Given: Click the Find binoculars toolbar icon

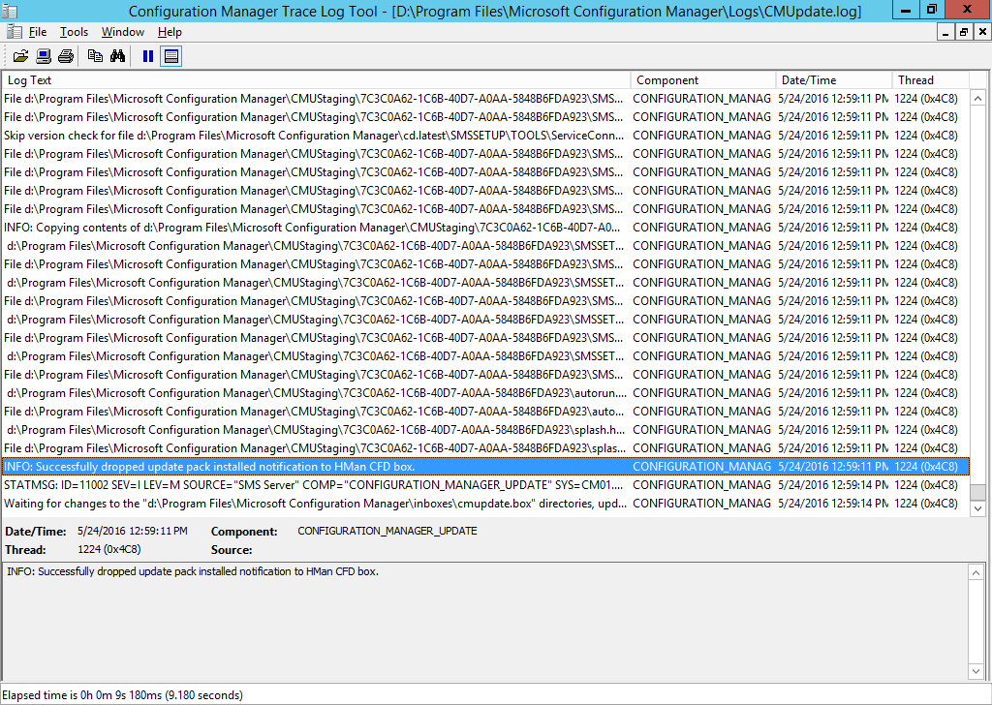Looking at the screenshot, I should [x=117, y=56].
